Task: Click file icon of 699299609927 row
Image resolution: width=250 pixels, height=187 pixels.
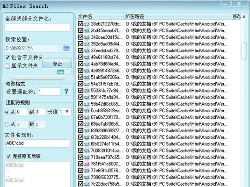Action: 87,130
